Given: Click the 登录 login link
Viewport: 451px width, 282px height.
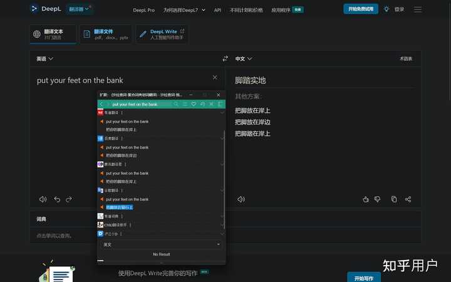Looking at the screenshot, I should pyautogui.click(x=399, y=9).
